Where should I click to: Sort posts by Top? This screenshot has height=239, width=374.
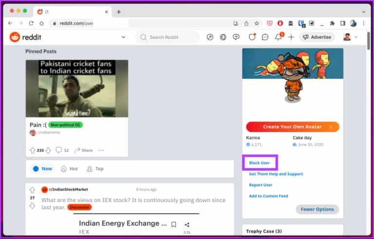point(95,169)
